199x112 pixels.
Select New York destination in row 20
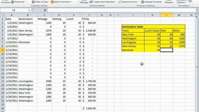click(x=28, y=93)
